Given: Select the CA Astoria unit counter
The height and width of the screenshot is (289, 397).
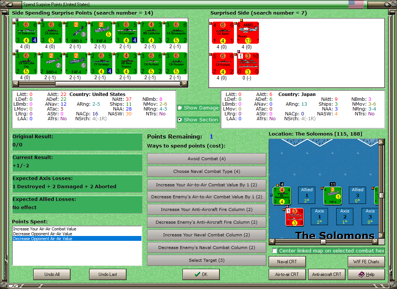Looking at the screenshot, I should coord(51,32).
